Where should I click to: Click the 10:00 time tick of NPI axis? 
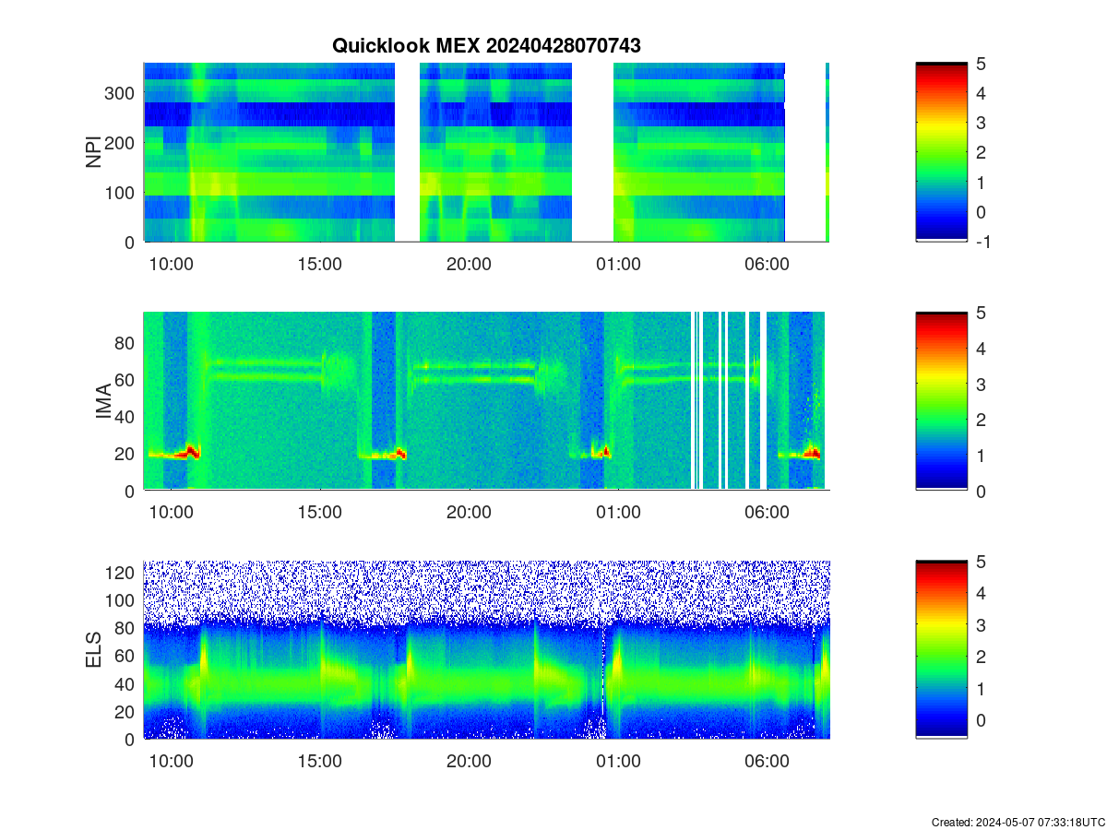point(171,265)
